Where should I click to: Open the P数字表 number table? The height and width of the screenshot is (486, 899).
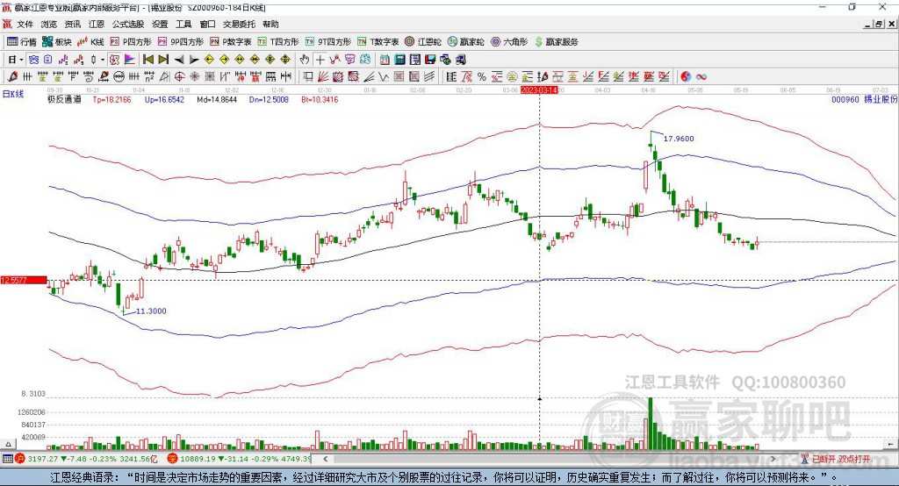coord(231,42)
